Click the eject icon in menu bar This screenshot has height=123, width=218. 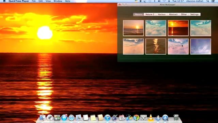pyautogui.click(x=169, y=1)
